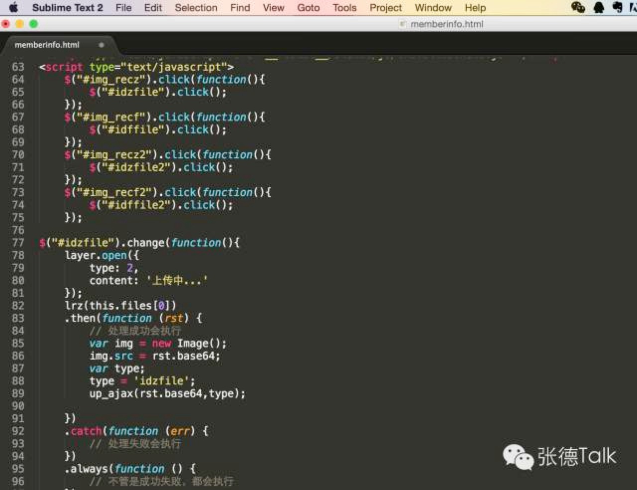
Task: Open the Apple menu
Action: pyautogui.click(x=13, y=7)
